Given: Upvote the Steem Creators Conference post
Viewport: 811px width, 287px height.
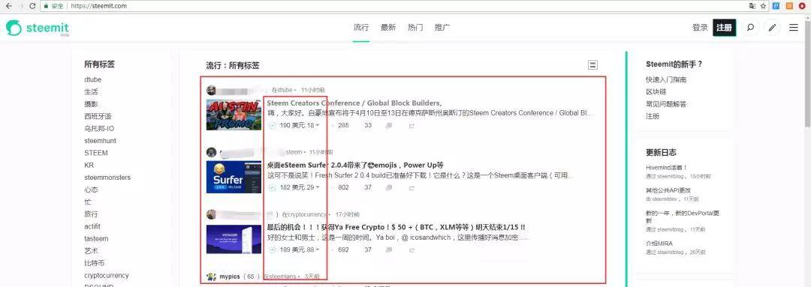Looking at the screenshot, I should click(272, 125).
